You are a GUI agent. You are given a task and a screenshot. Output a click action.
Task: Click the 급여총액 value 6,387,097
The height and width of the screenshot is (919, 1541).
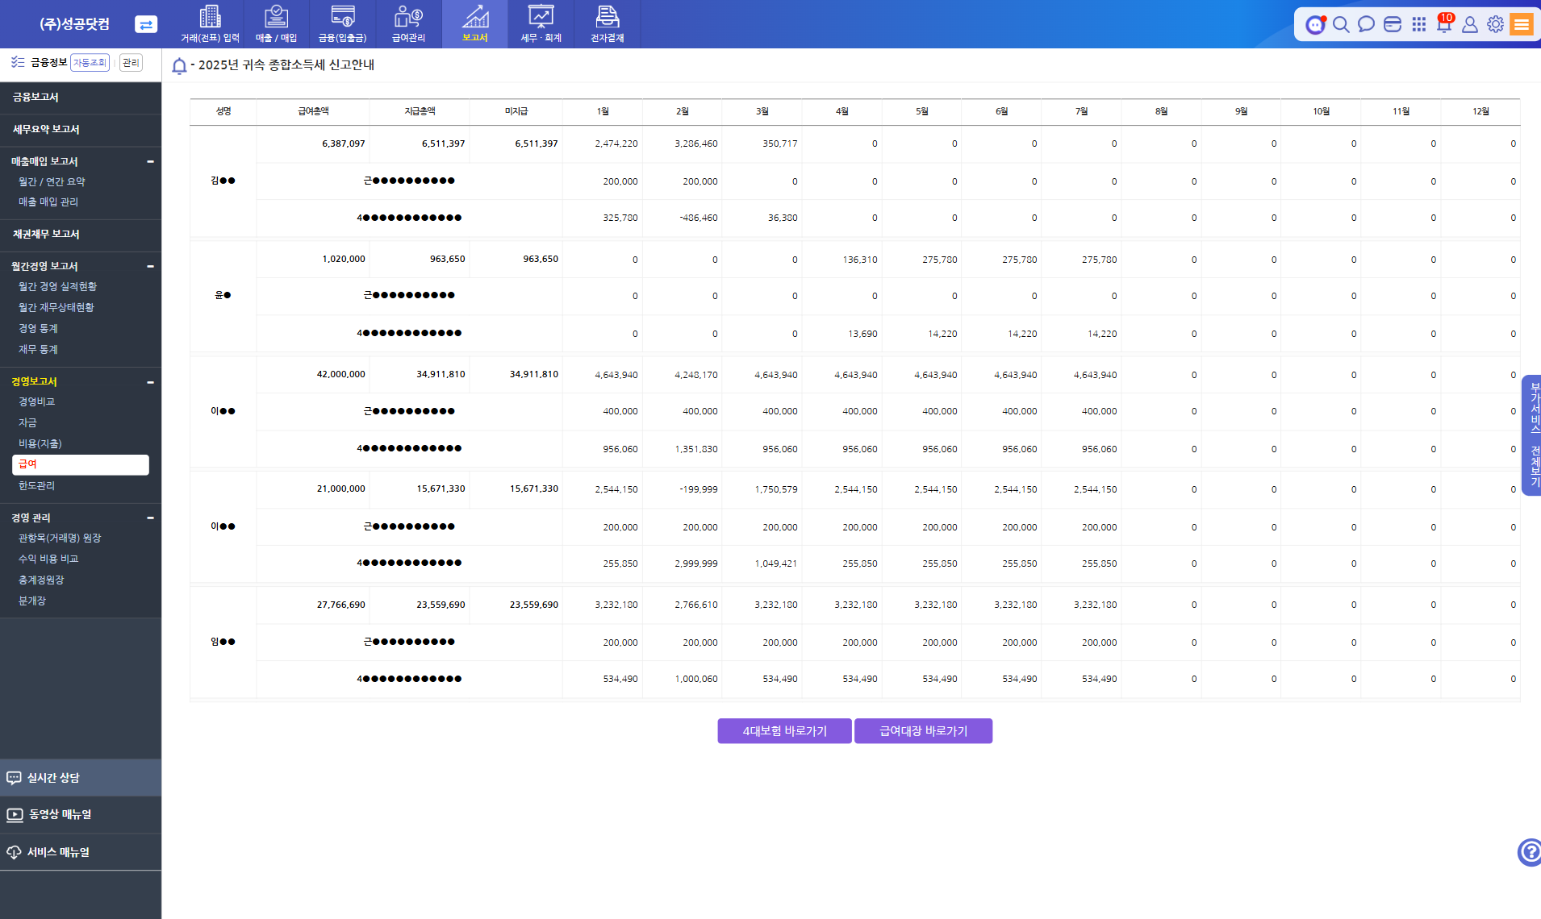(x=343, y=143)
